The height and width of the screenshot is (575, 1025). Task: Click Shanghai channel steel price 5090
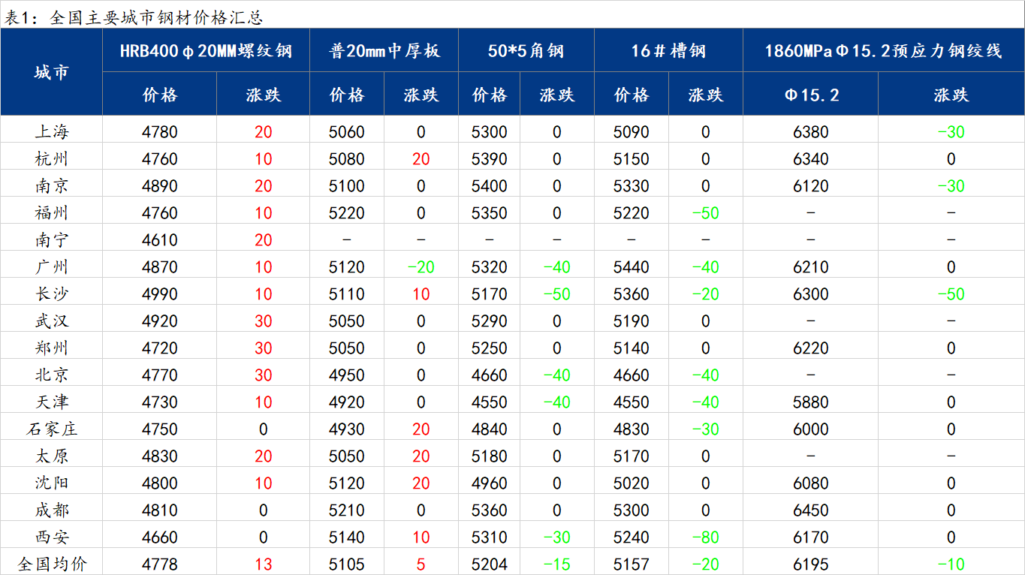(x=631, y=132)
